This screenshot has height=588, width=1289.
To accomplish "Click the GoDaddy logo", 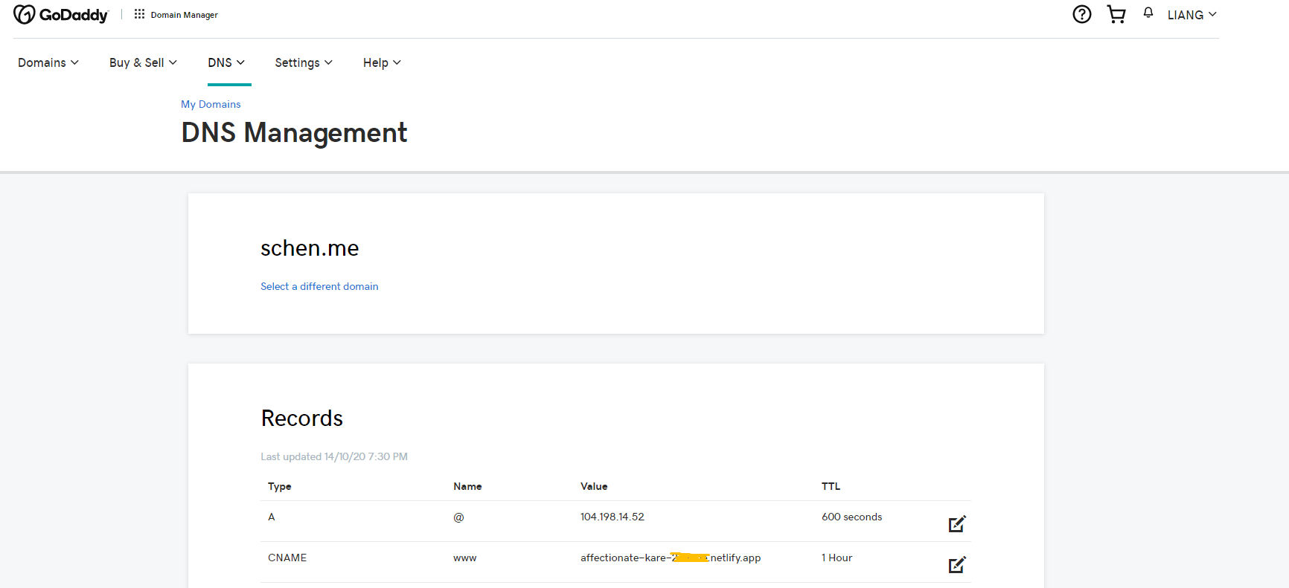I will click(61, 15).
